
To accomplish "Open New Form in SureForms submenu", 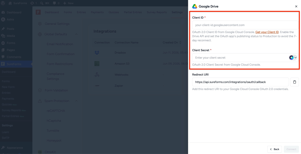I will coord(8,87).
